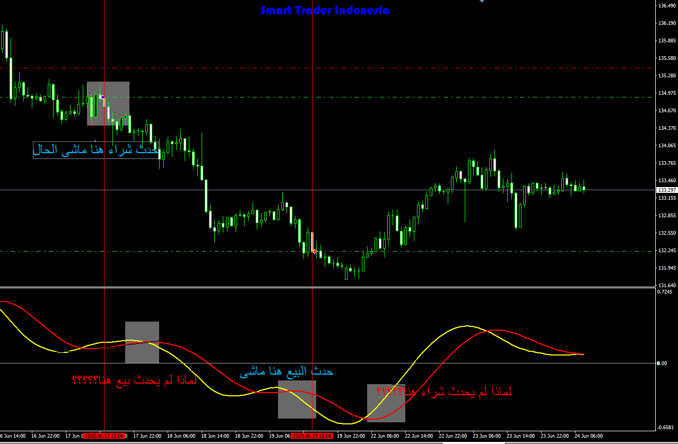Click the 0.00 level label of the indicator

662,363
